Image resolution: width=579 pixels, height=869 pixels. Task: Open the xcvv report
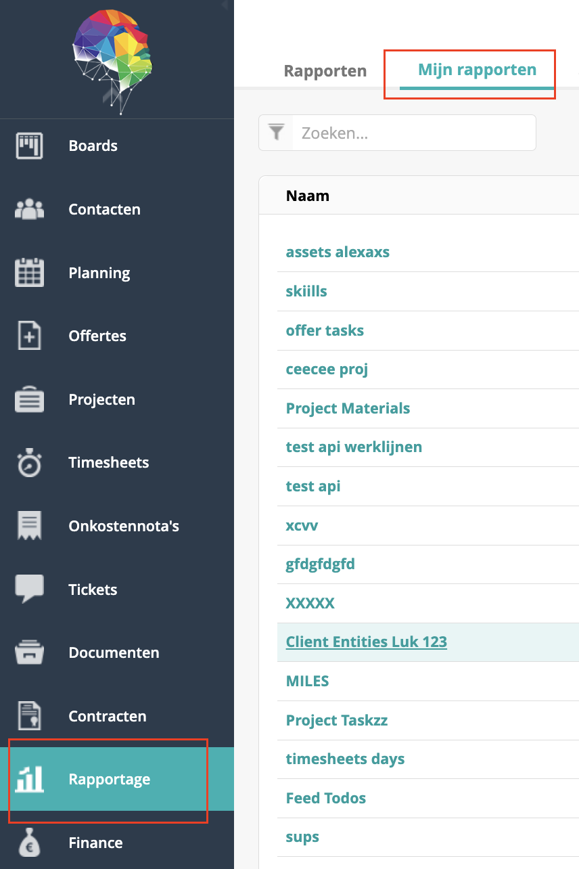pyautogui.click(x=302, y=525)
